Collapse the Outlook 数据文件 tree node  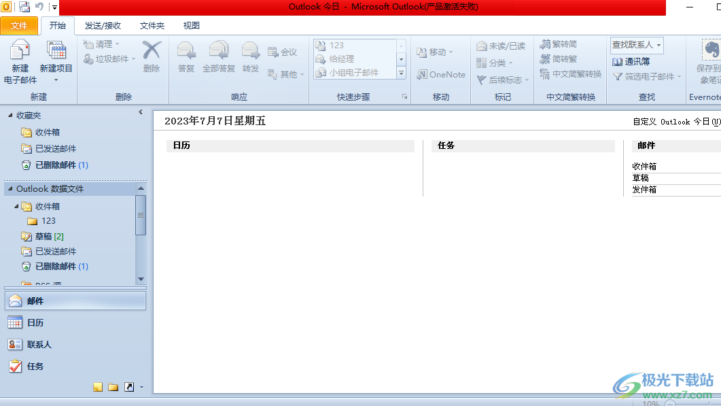[x=10, y=189]
